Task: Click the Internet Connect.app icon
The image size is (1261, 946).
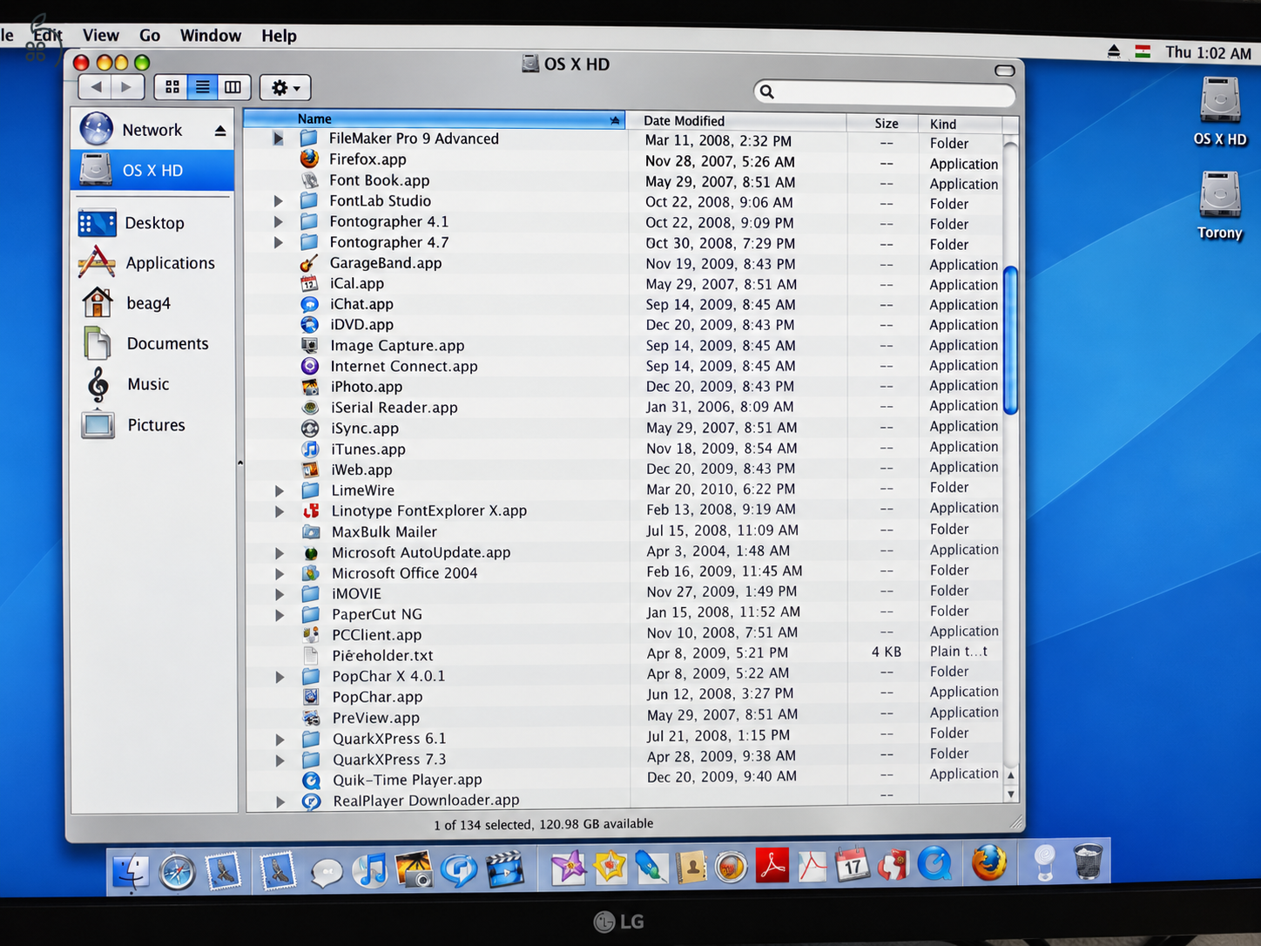Action: (x=310, y=366)
